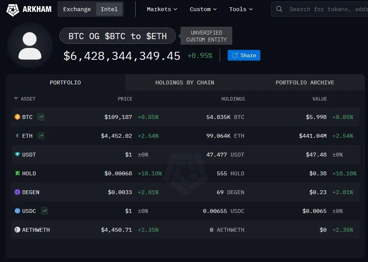The image size is (368, 262).
Task: Click the ETH asset name
Action: pyautogui.click(x=27, y=136)
